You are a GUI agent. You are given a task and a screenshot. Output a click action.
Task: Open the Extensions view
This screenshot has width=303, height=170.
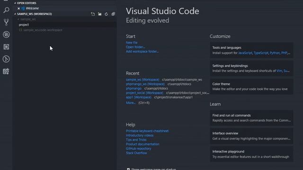pos(6,47)
